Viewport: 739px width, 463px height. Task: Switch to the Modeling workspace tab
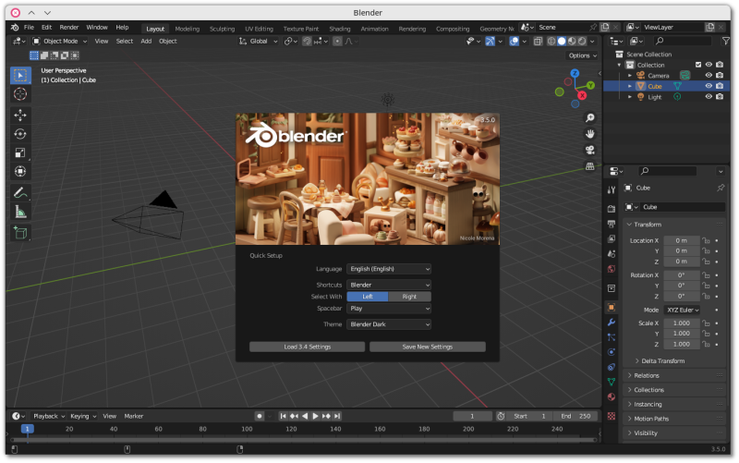(188, 29)
